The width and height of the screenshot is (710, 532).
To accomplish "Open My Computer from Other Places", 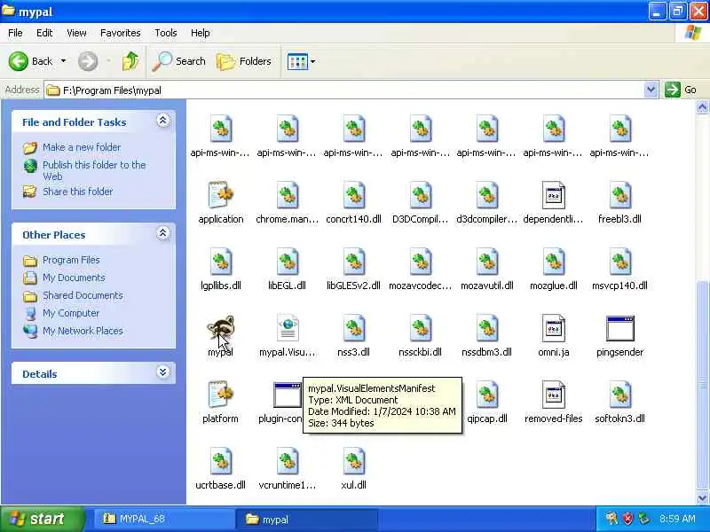I will (71, 313).
